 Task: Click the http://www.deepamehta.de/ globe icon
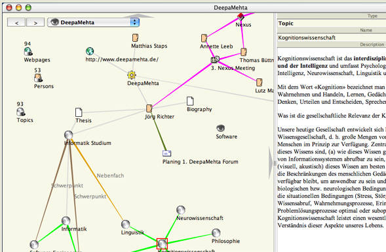pos(90,51)
